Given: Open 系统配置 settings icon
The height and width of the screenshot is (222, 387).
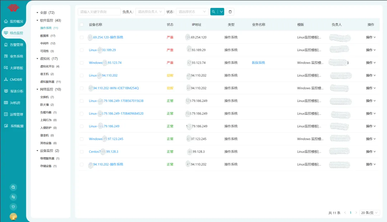Looking at the screenshot, I should [6, 126].
